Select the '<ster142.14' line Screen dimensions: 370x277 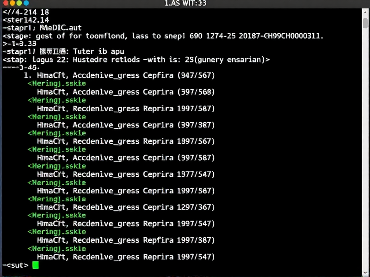point(26,20)
